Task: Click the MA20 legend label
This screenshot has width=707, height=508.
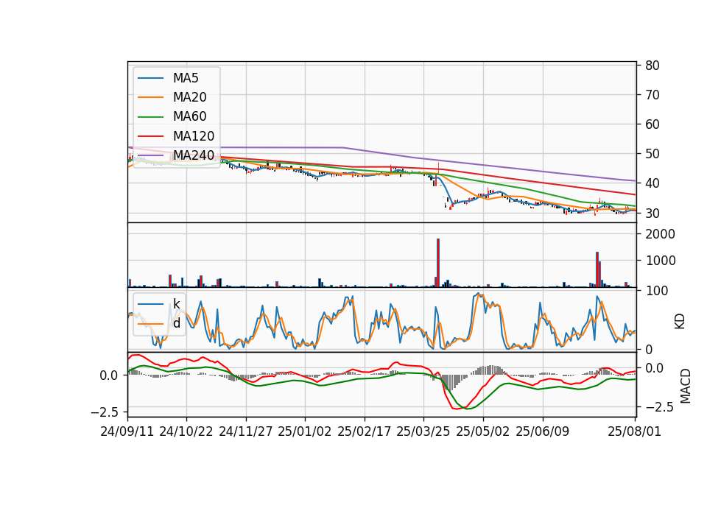Action: click(x=189, y=97)
